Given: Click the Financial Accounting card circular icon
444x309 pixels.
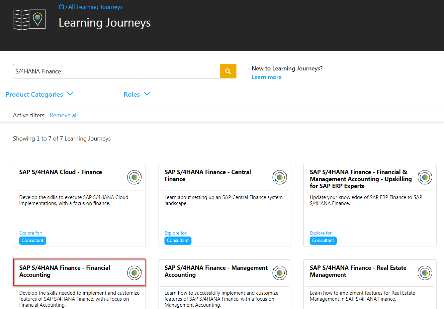Looking at the screenshot, I should (134, 273).
